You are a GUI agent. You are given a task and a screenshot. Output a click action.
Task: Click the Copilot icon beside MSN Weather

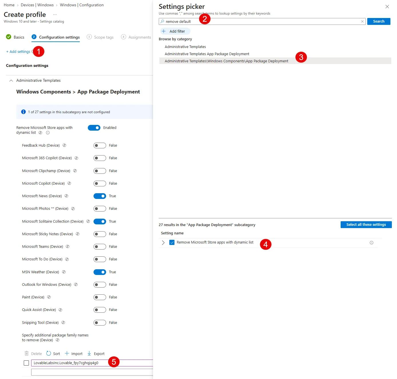[x=64, y=272]
